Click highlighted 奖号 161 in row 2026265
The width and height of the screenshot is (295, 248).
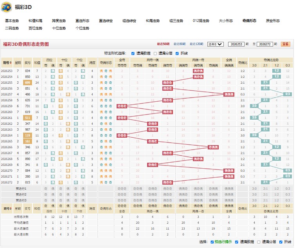pos(27,141)
